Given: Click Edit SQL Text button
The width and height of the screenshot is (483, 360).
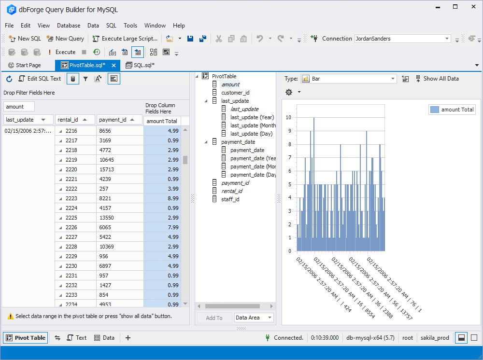Looking at the screenshot, I should pos(40,79).
